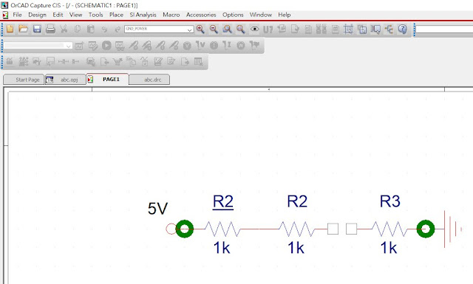
Task: Switch to the Start Page tab
Action: coord(24,80)
